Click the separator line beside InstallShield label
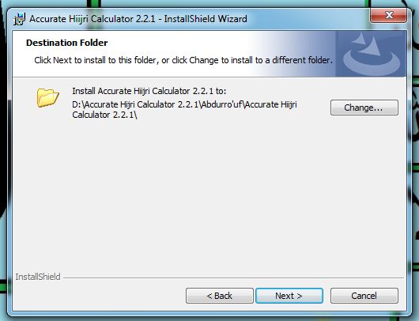The height and width of the screenshot is (321, 419). pyautogui.click(x=233, y=278)
